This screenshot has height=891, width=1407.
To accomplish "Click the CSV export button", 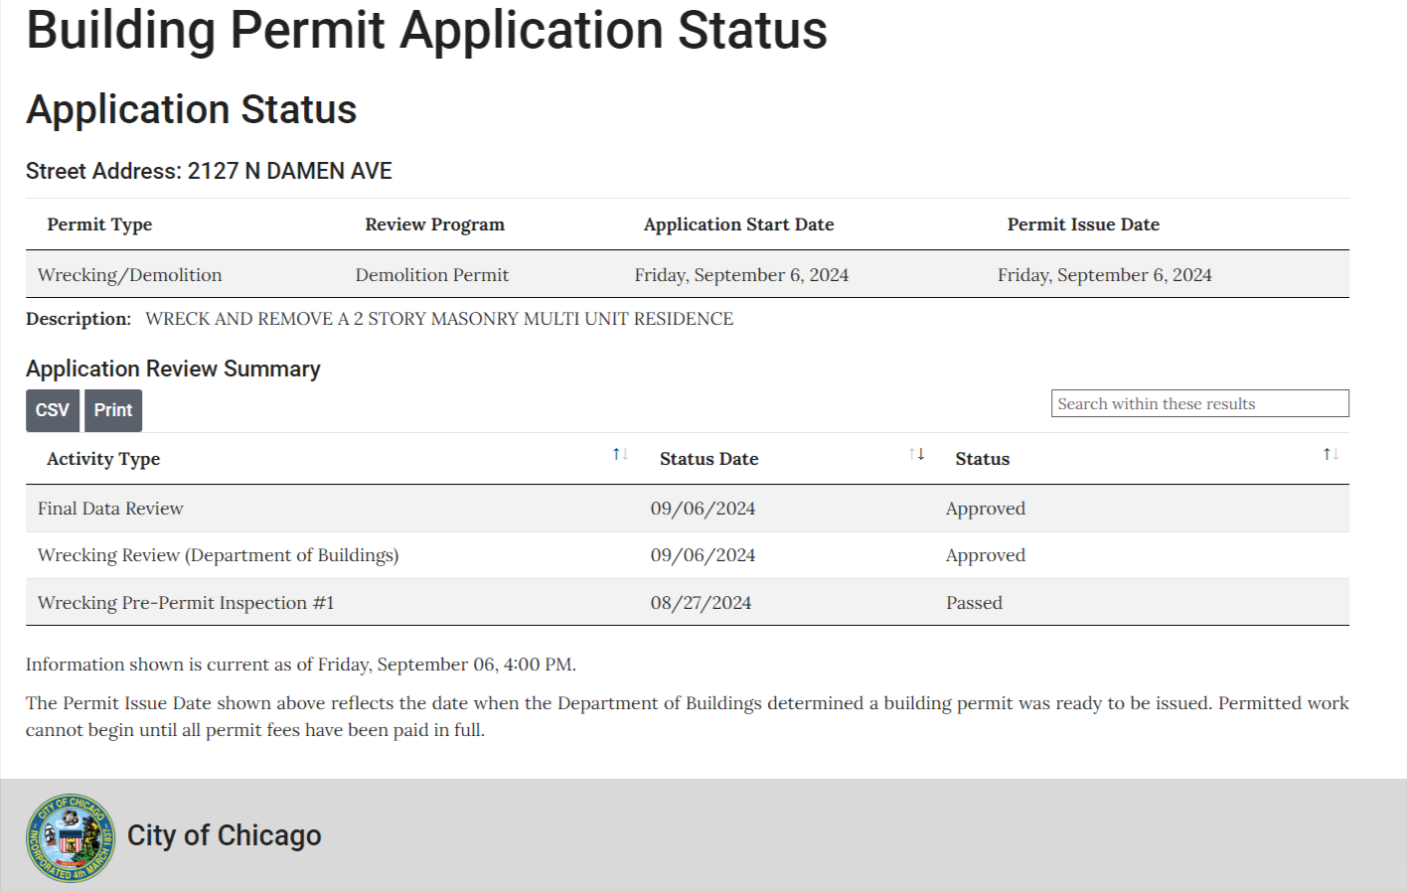I will pos(53,410).
